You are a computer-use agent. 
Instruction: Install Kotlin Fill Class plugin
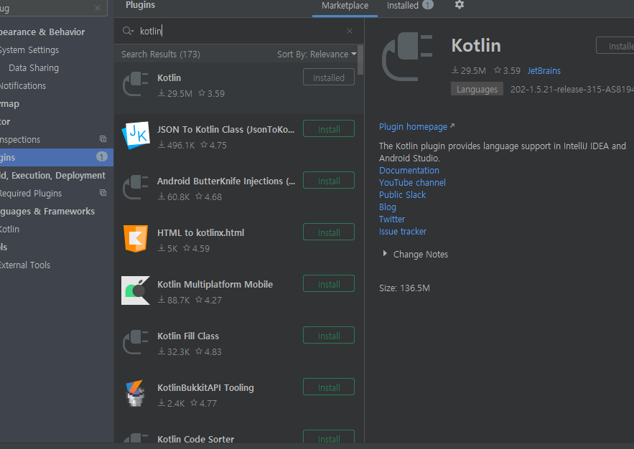click(x=329, y=336)
